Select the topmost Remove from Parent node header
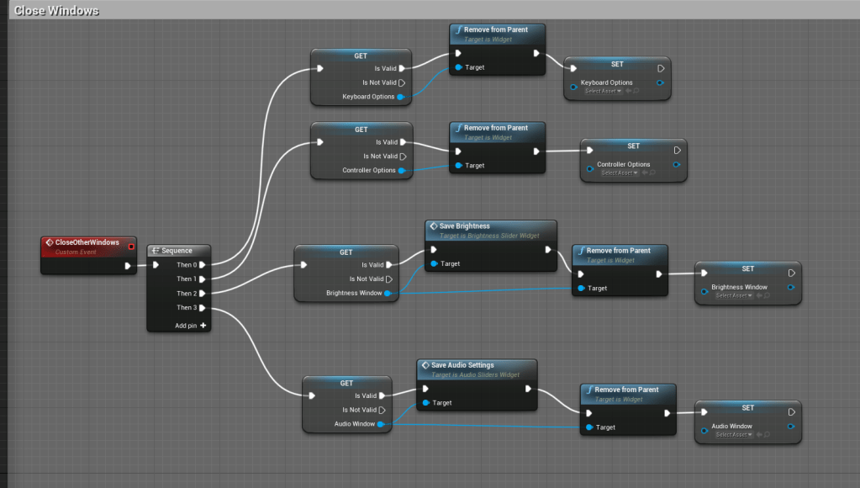 pos(496,29)
